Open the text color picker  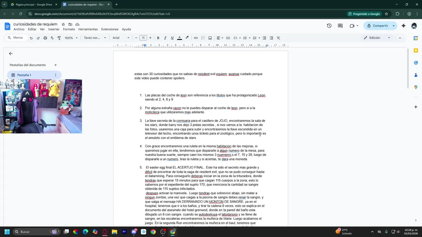pos(179,38)
